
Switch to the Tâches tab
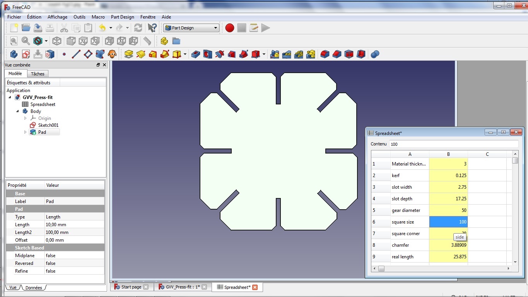(x=38, y=74)
